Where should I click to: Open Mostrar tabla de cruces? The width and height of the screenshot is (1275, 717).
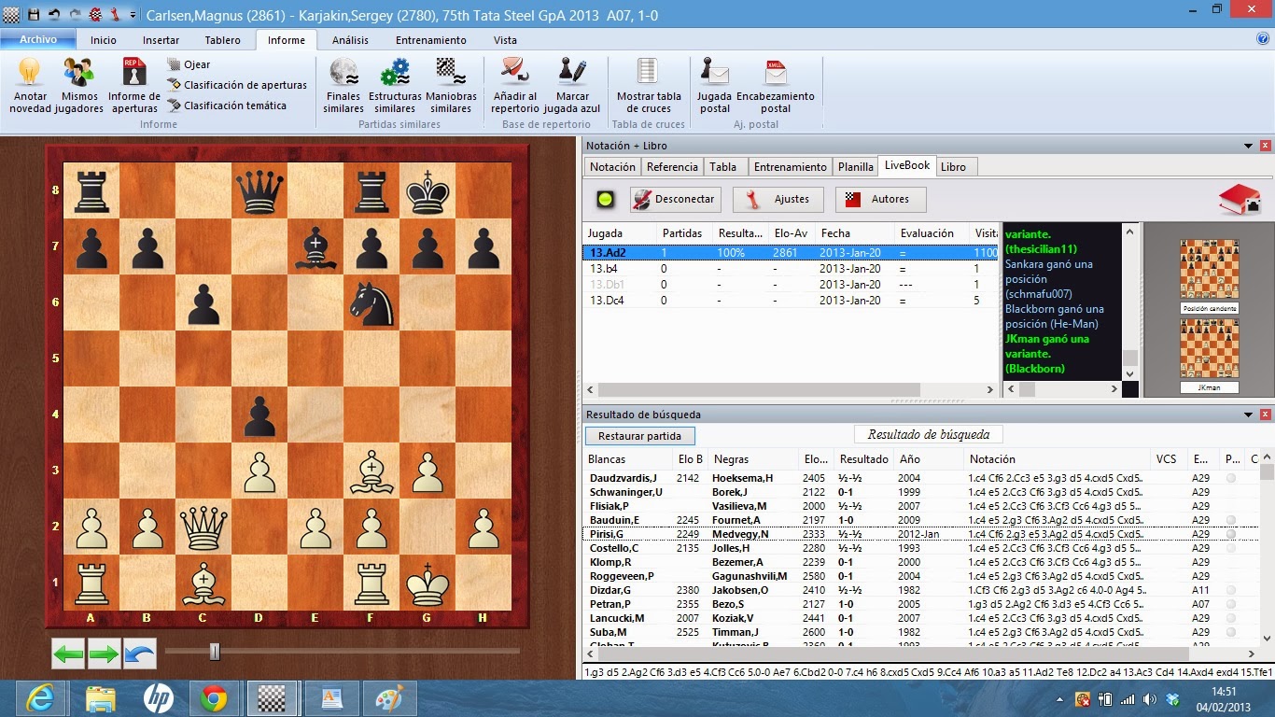click(648, 84)
